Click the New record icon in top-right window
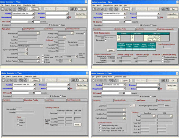Image resolution: width=179 pixels, height=138 pixels. (x=94, y=9)
